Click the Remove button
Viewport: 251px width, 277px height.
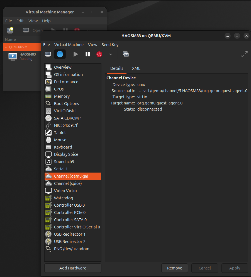[x=175, y=268]
